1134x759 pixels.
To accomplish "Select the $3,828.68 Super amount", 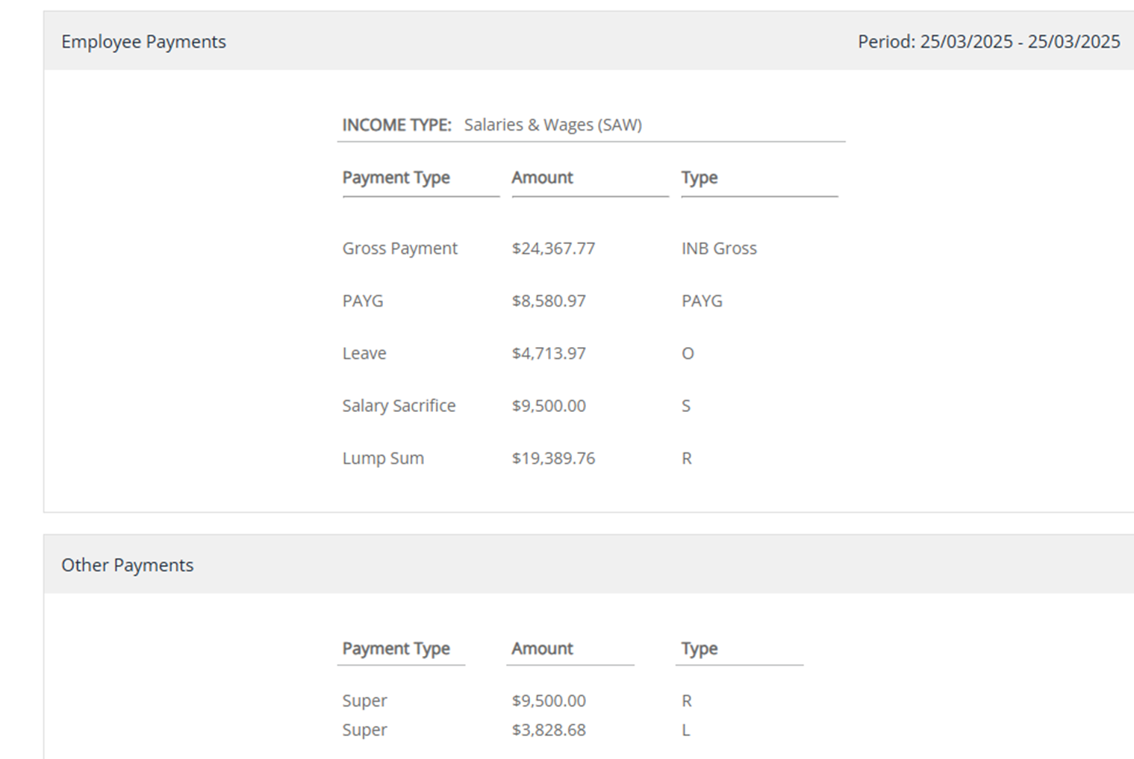I will click(549, 730).
